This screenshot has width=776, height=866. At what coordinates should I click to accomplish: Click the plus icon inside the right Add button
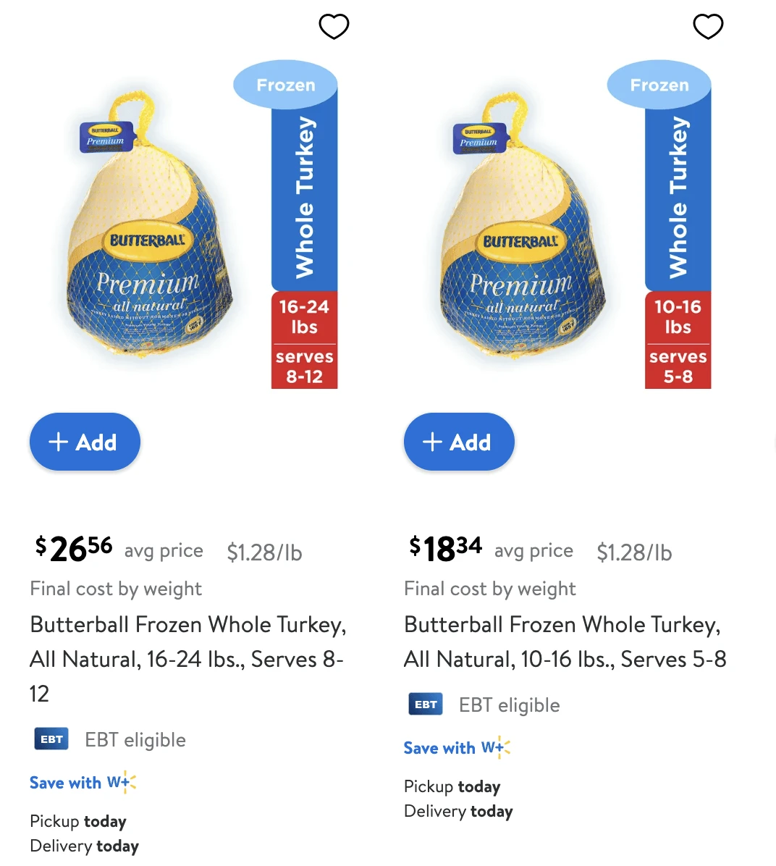point(432,442)
